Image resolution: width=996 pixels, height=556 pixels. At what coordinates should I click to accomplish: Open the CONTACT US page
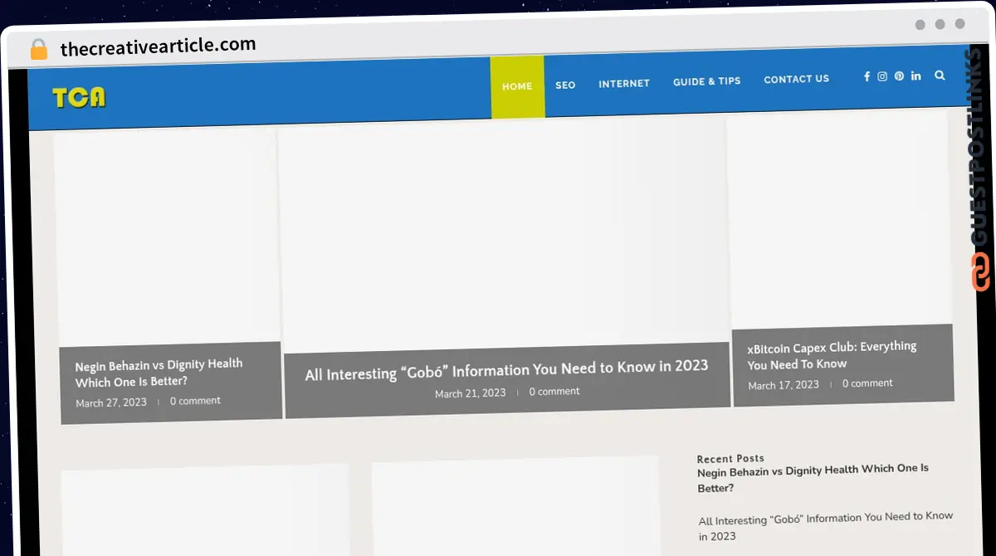[x=796, y=79]
